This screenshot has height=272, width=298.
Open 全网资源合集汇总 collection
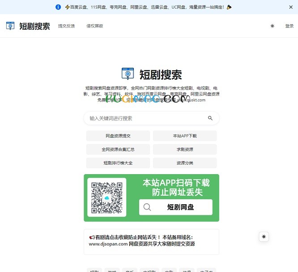click(118, 149)
